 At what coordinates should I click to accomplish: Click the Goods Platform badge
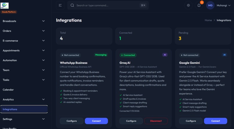(9, 12)
